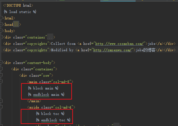Collapse the aside col-md-4 fold marker
The height and width of the screenshot is (126, 178).
coord(1,107)
